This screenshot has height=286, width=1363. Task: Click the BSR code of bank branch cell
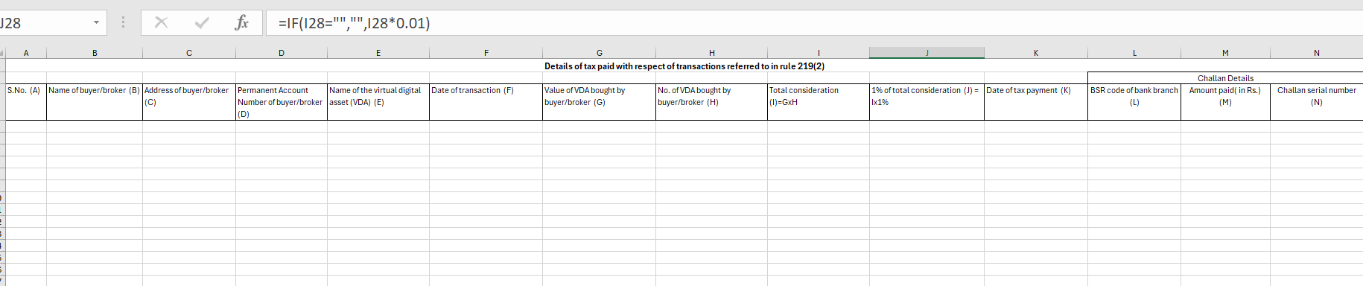coord(1134,102)
